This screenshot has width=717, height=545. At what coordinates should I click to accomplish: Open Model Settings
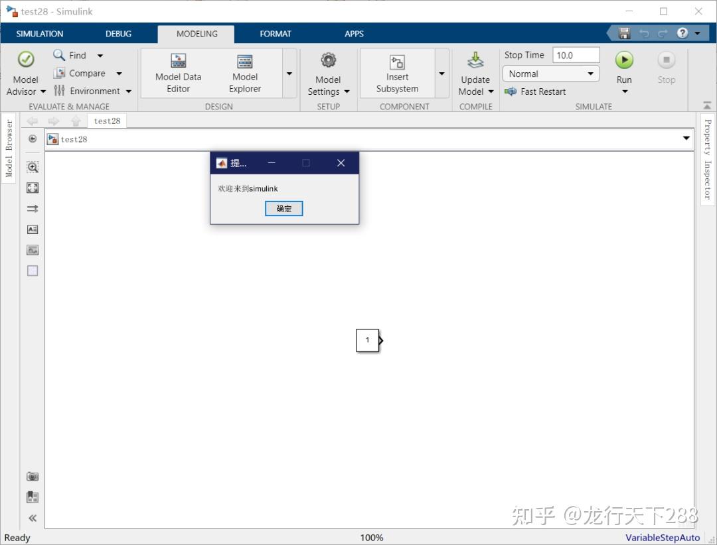327,73
